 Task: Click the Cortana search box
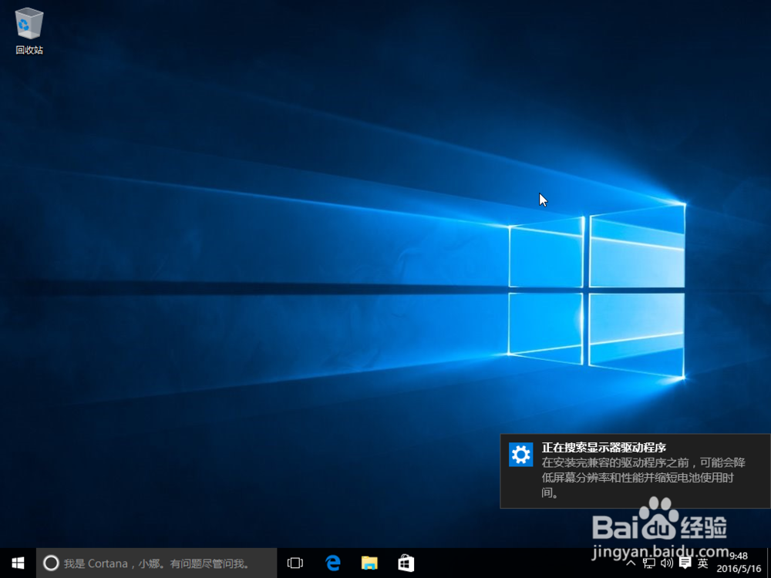pyautogui.click(x=157, y=563)
